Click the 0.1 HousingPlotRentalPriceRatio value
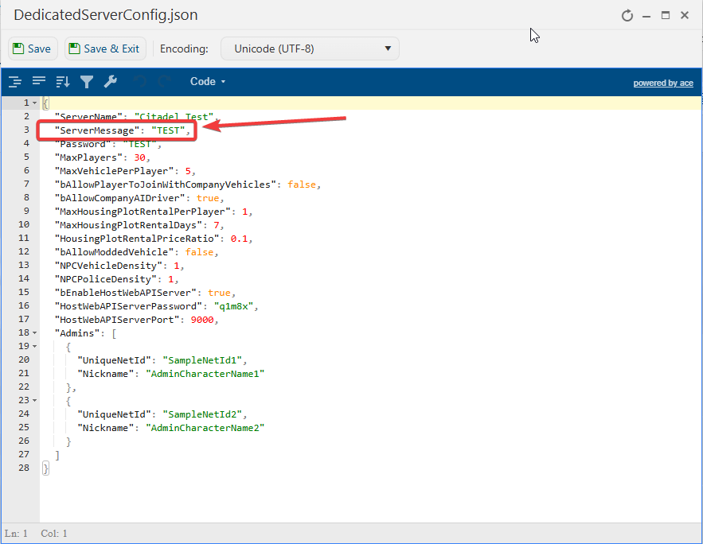Screen dimensions: 703x544 click(239, 239)
